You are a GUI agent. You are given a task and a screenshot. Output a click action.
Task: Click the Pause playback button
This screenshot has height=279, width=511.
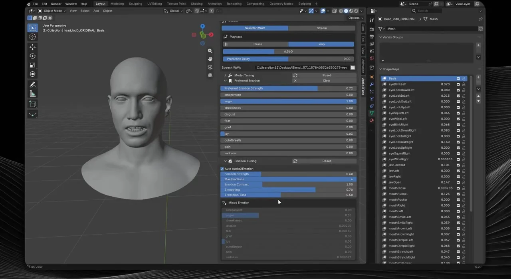click(x=255, y=44)
